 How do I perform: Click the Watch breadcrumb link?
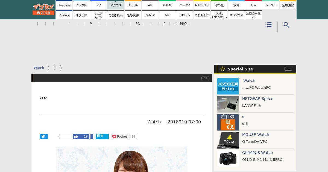tap(39, 68)
